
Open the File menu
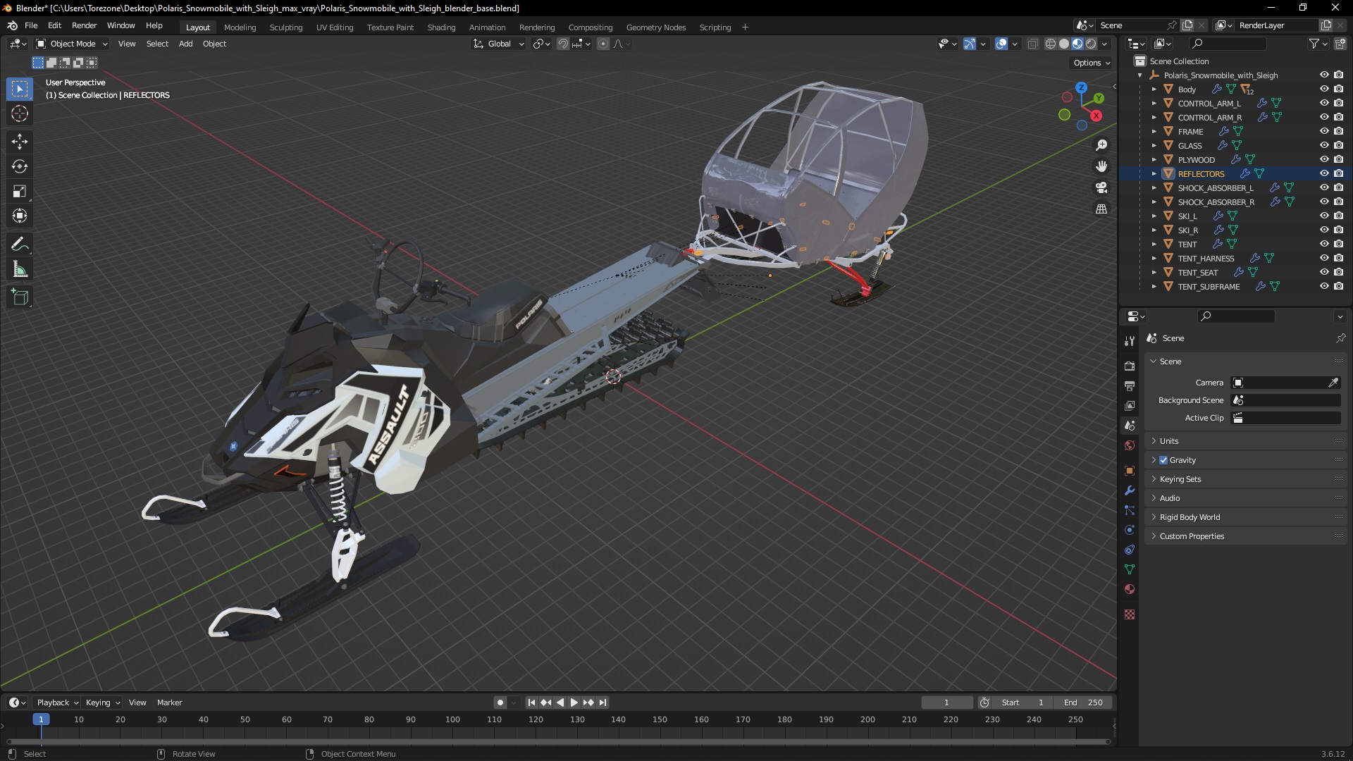pos(31,25)
